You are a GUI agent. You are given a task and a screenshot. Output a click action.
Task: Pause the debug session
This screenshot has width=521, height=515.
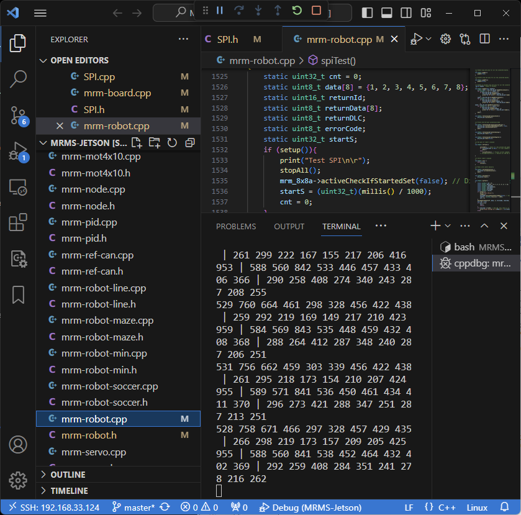[x=219, y=11]
